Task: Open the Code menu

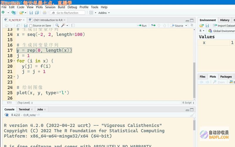Action: click(x=21, y=7)
